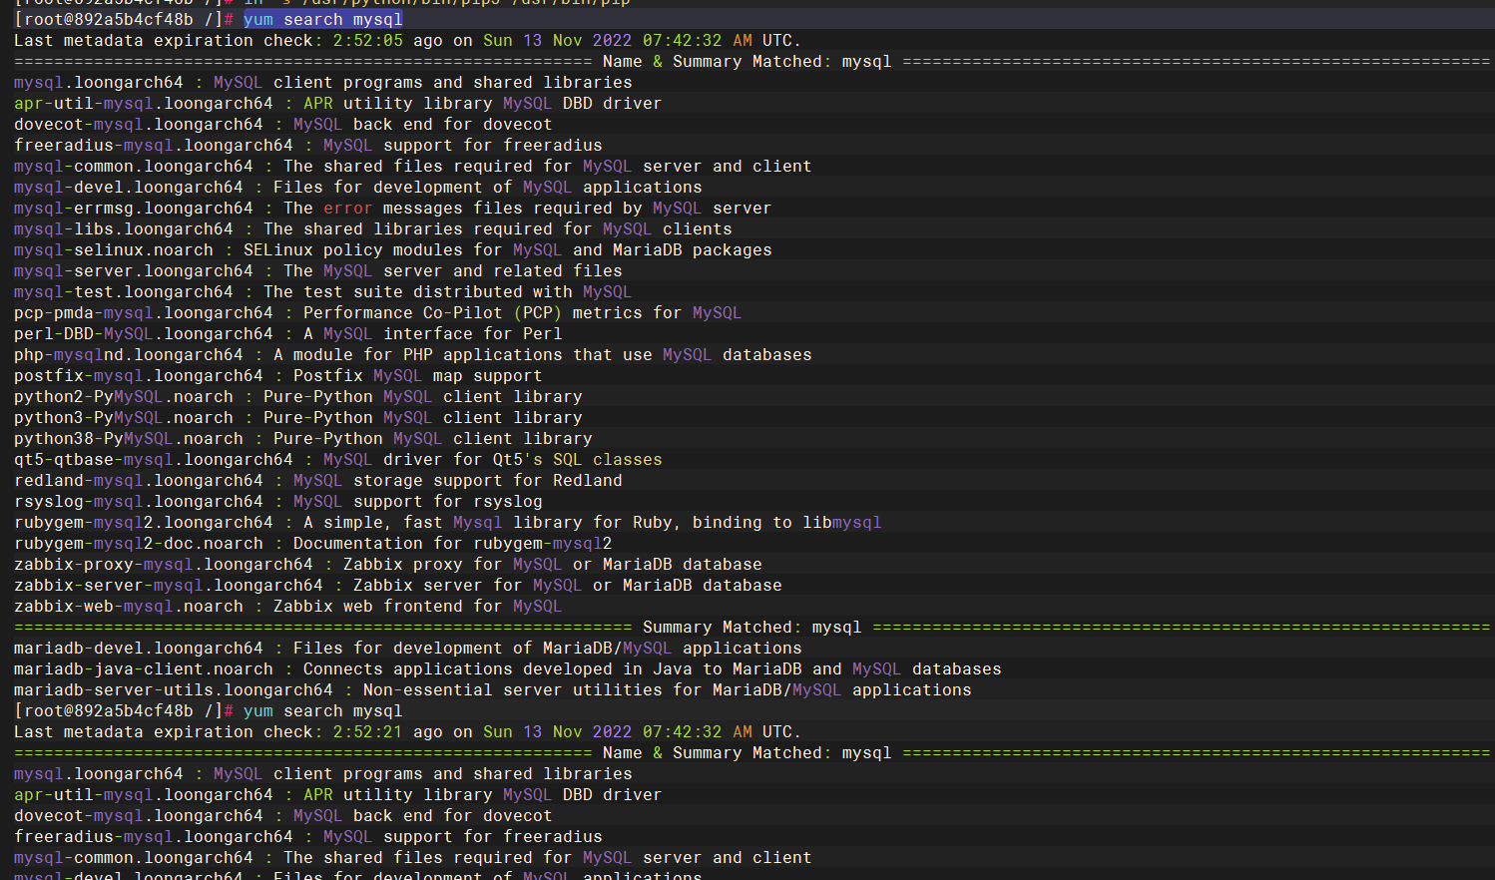Screen dimensions: 1495x880
Task: Click the mysql-server.loongarch64 package line
Action: click(x=318, y=270)
